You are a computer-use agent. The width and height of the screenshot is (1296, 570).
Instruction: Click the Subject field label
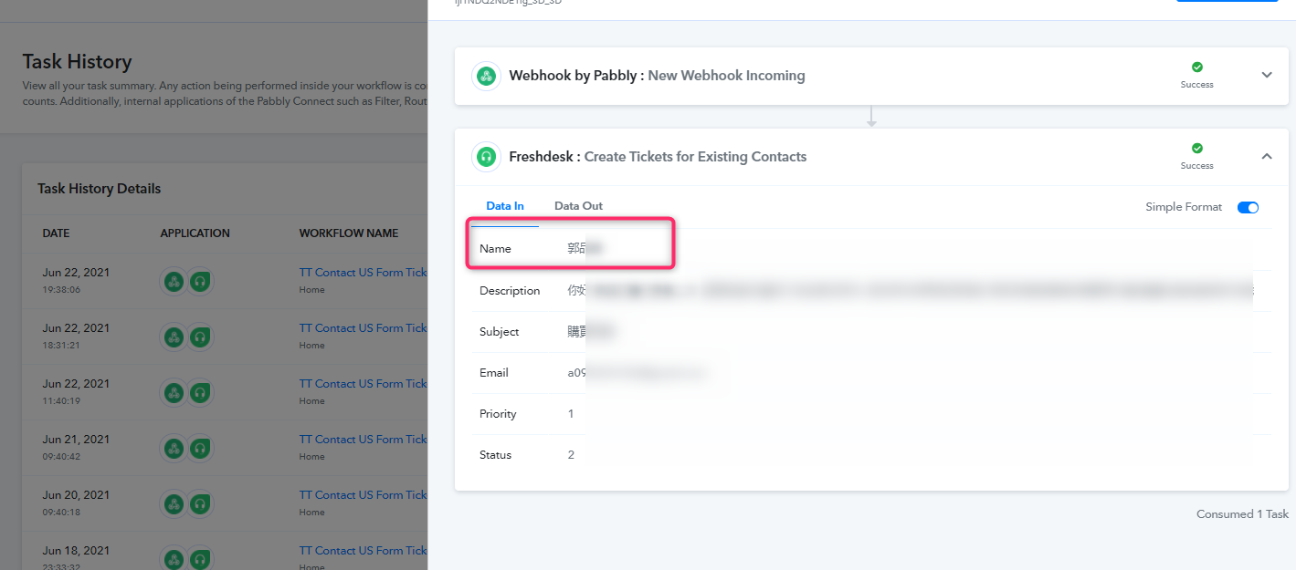click(500, 332)
